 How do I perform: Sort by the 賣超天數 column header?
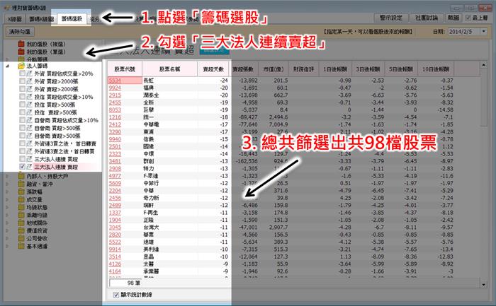click(213, 69)
